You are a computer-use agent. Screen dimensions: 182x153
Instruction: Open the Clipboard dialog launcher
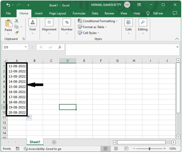tap(24, 39)
